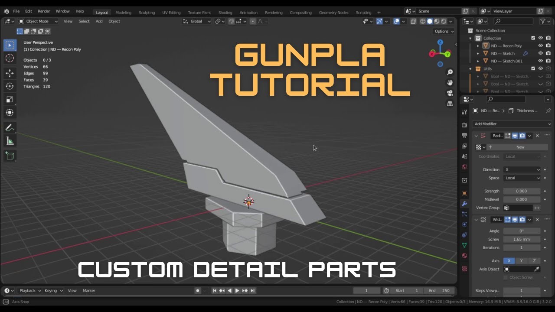Switch to the Modeling workspace tab

pyautogui.click(x=123, y=13)
